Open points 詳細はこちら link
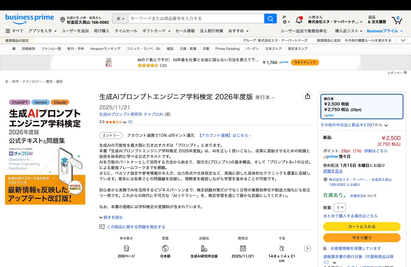Screen dimensions: 411x267 376,151
